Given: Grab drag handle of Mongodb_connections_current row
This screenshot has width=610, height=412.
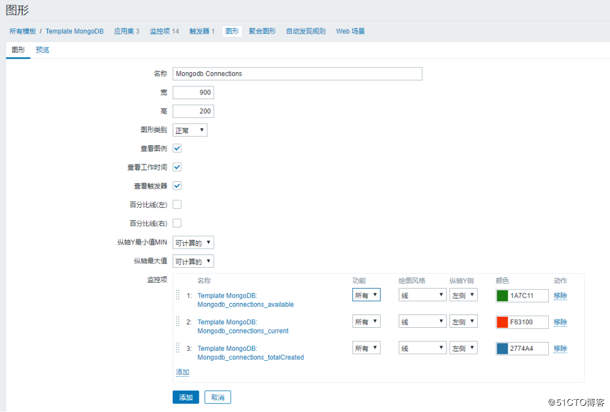Looking at the screenshot, I should (178, 321).
